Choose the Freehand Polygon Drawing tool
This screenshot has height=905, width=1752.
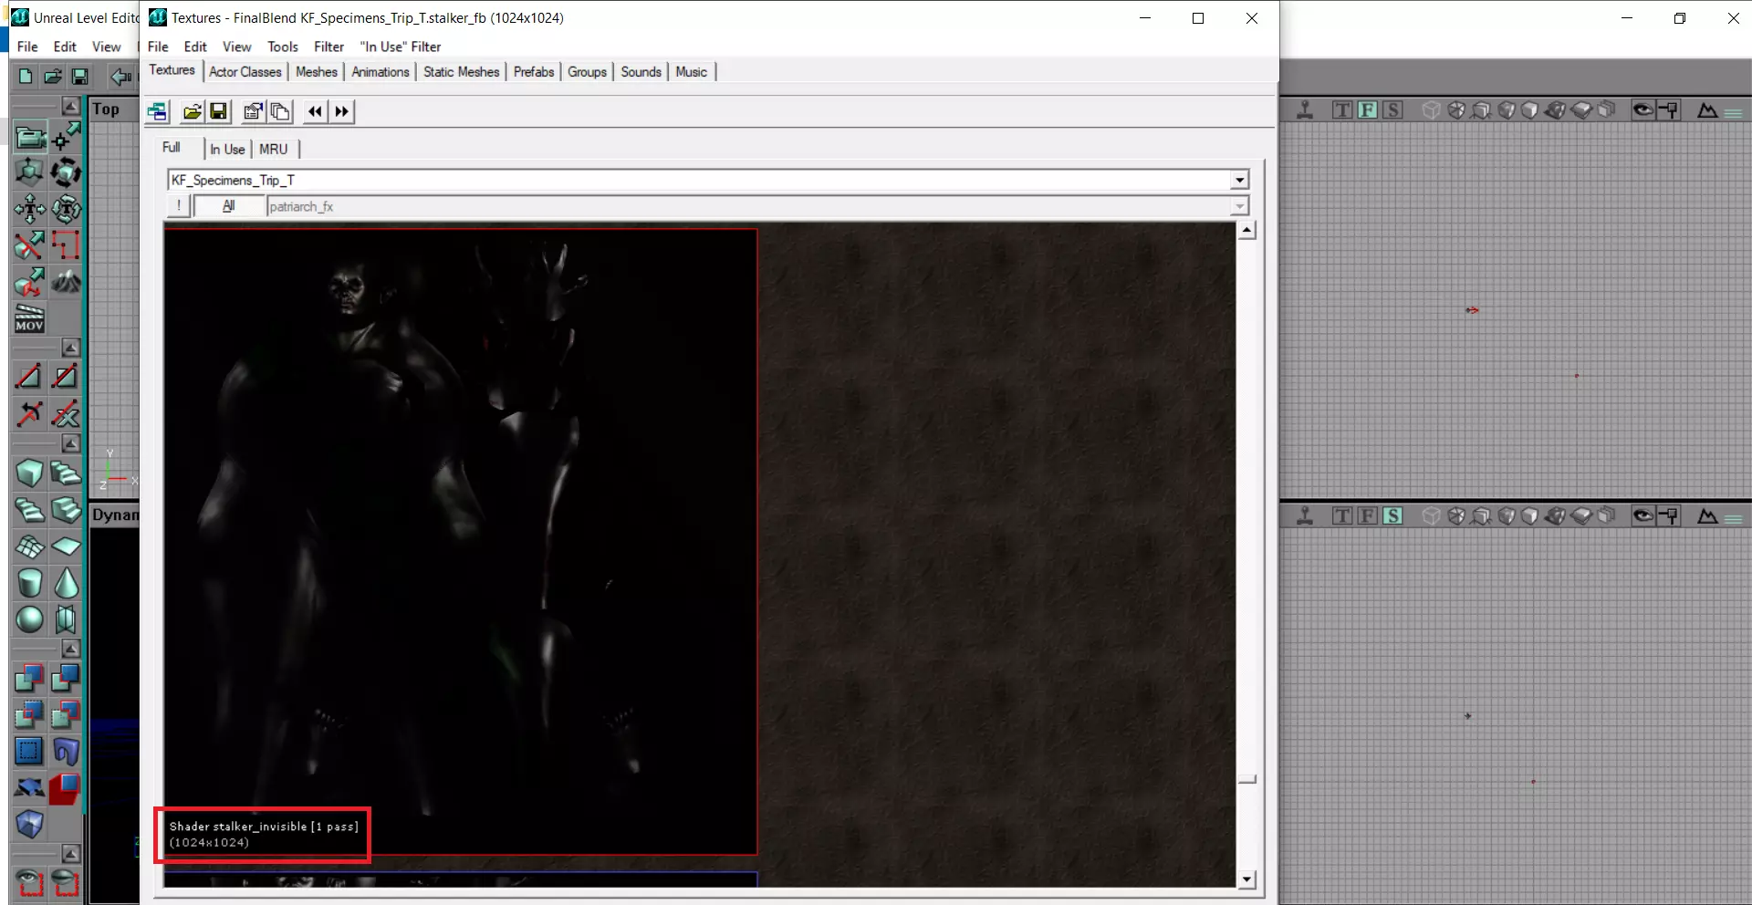pyautogui.click(x=66, y=245)
